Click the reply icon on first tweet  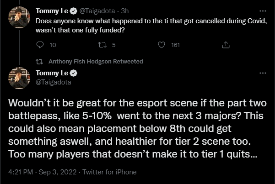coord(40,45)
